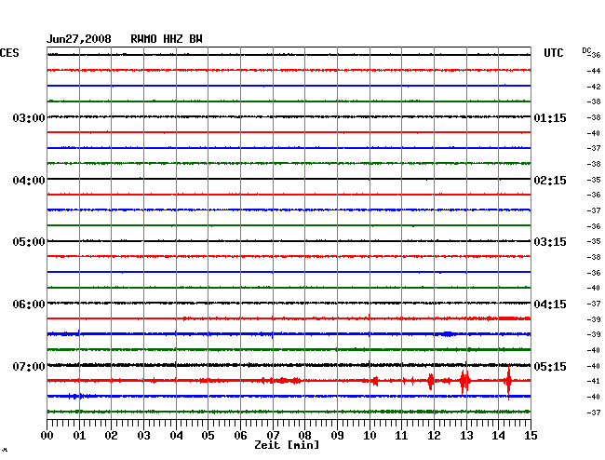Click the 09 minute tick label
Screen dimensions: 605x460
tap(337, 435)
